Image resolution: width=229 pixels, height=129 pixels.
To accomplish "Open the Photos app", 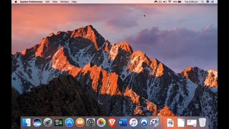I will 101,122.
